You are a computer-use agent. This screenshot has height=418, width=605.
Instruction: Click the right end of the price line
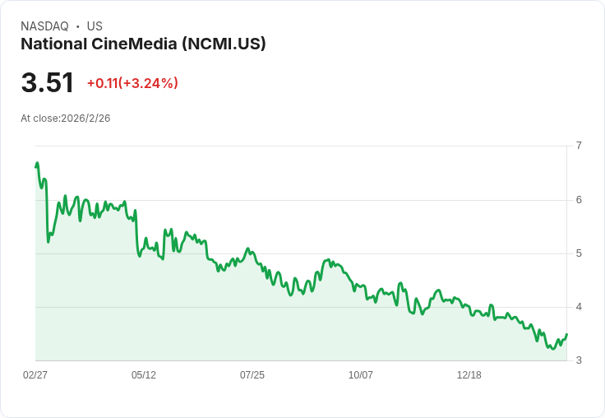[567, 334]
